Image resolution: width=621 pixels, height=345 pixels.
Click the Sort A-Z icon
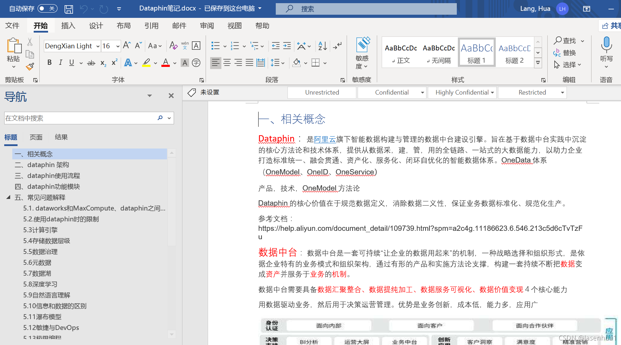click(x=322, y=46)
